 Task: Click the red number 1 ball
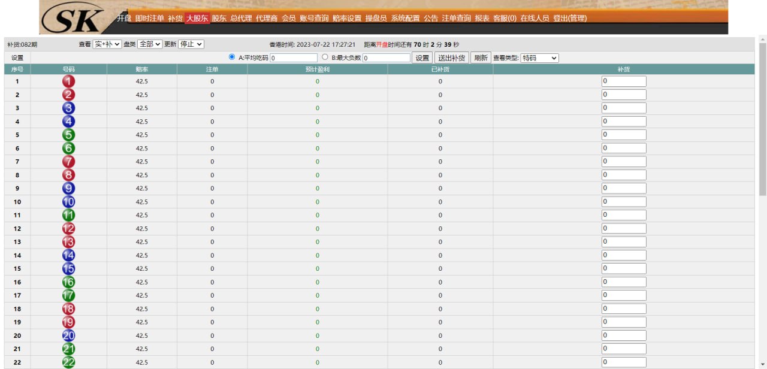69,81
